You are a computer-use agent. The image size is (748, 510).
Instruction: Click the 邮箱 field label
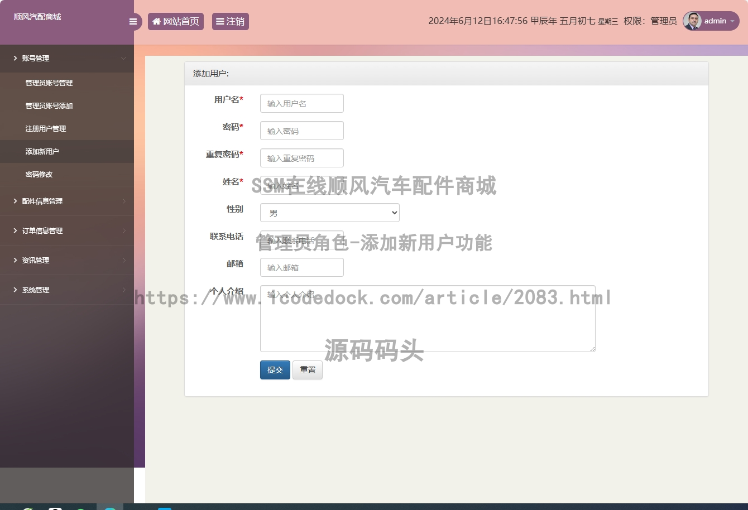[235, 263]
